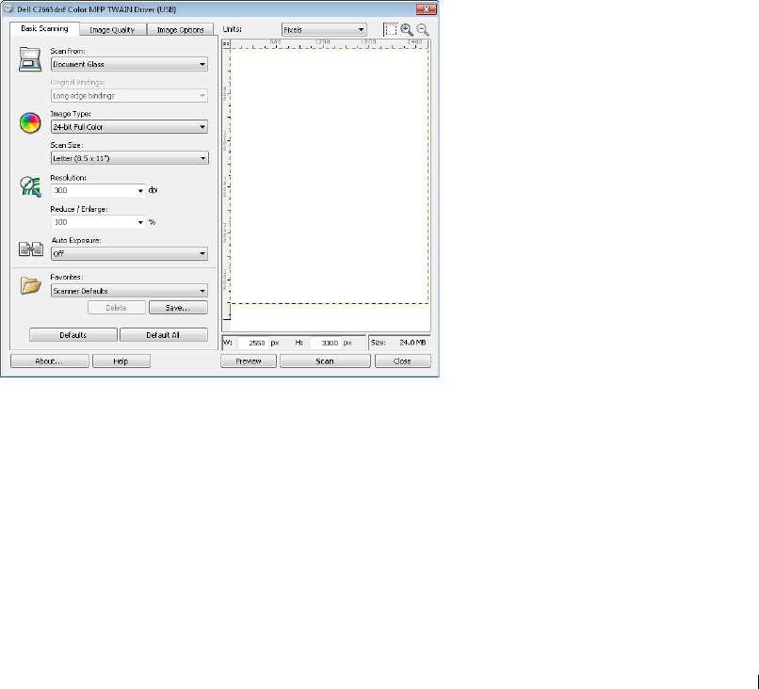Click the Preview button
The width and height of the screenshot is (759, 689).
coord(249,361)
